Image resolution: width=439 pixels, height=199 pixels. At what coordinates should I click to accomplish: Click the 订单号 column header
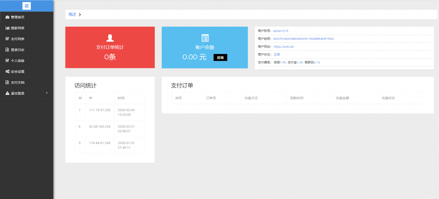point(210,98)
